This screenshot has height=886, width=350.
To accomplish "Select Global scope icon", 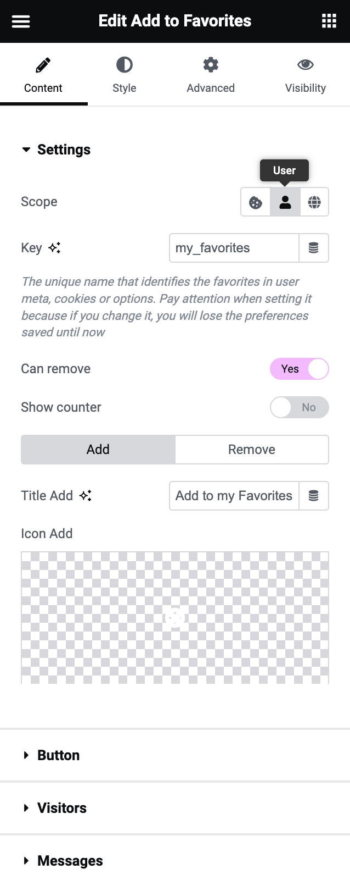I will (x=314, y=202).
